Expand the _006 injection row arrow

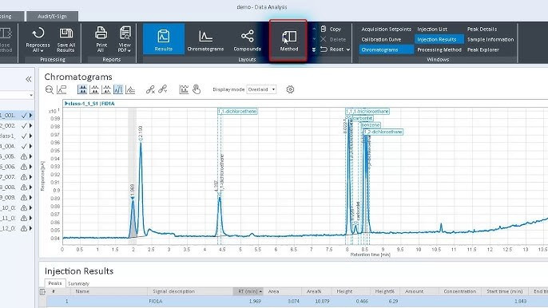[x=30, y=167]
